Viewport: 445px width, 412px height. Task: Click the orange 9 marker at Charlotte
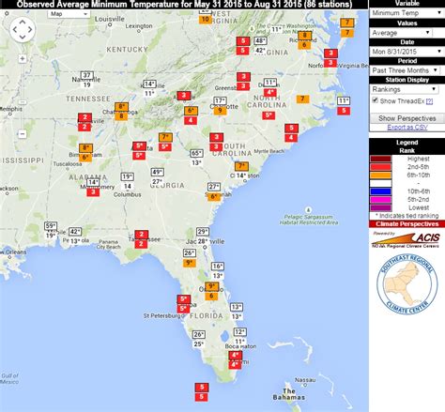(220, 110)
